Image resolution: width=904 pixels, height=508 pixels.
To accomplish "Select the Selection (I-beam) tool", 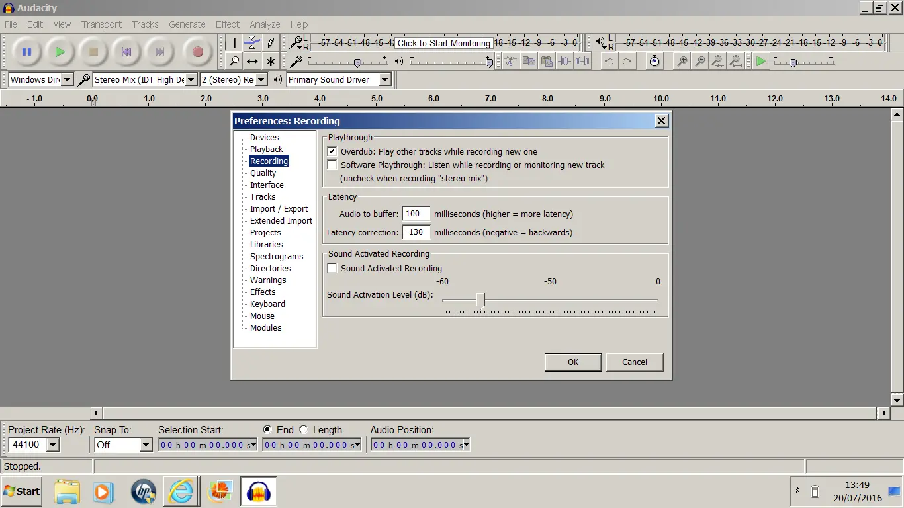I will pyautogui.click(x=234, y=43).
